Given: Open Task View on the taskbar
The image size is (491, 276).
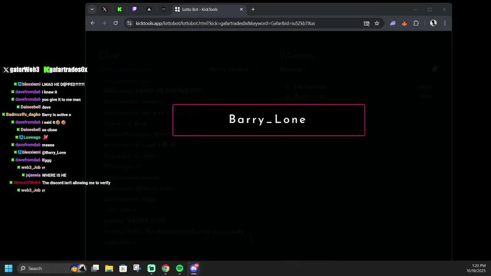Looking at the screenshot, I should 95,268.
